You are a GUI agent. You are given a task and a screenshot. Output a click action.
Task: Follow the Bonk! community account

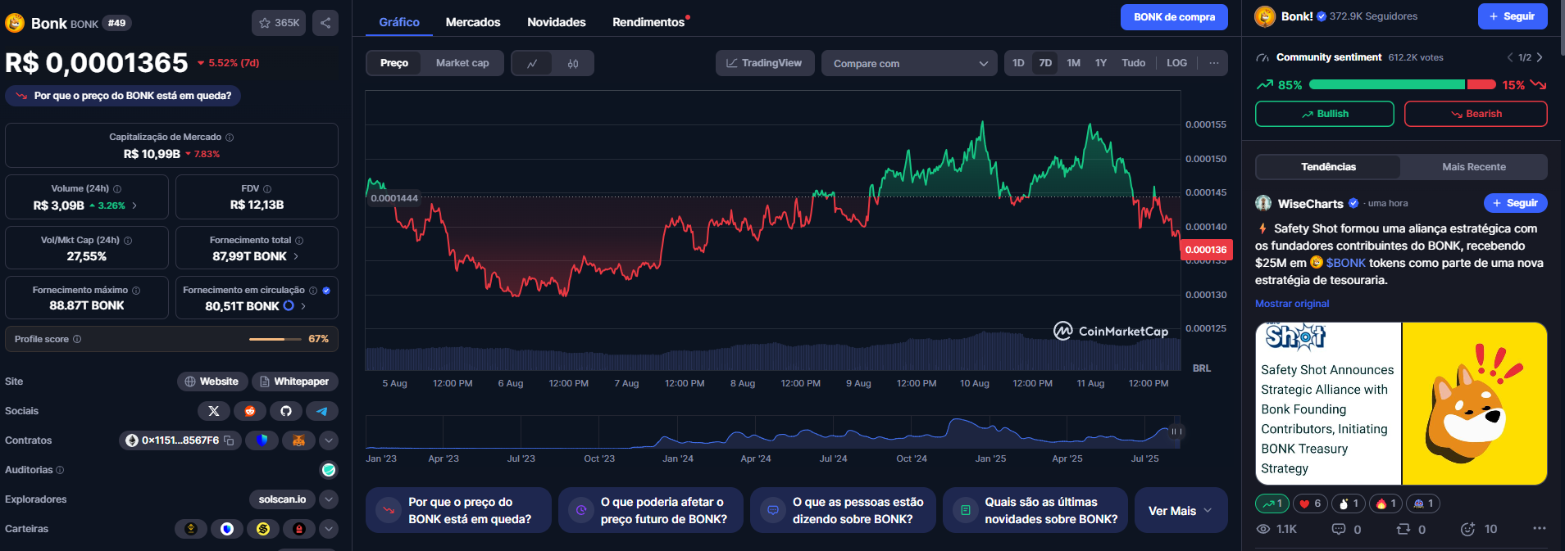[x=1513, y=16]
